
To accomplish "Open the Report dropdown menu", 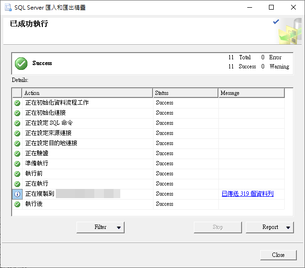I will click(x=269, y=227).
